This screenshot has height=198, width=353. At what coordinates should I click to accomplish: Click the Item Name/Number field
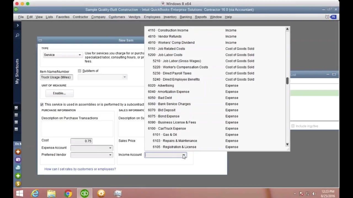[x=57, y=77]
